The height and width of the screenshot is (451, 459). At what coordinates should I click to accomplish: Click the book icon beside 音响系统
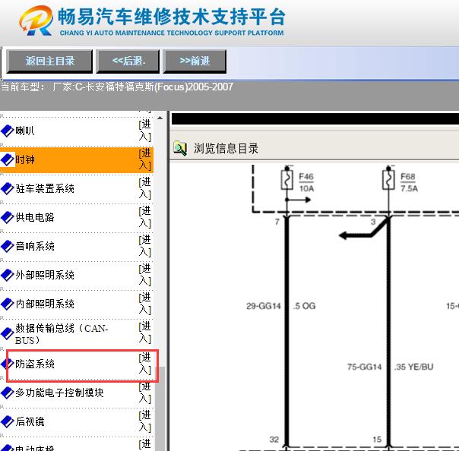[8, 246]
